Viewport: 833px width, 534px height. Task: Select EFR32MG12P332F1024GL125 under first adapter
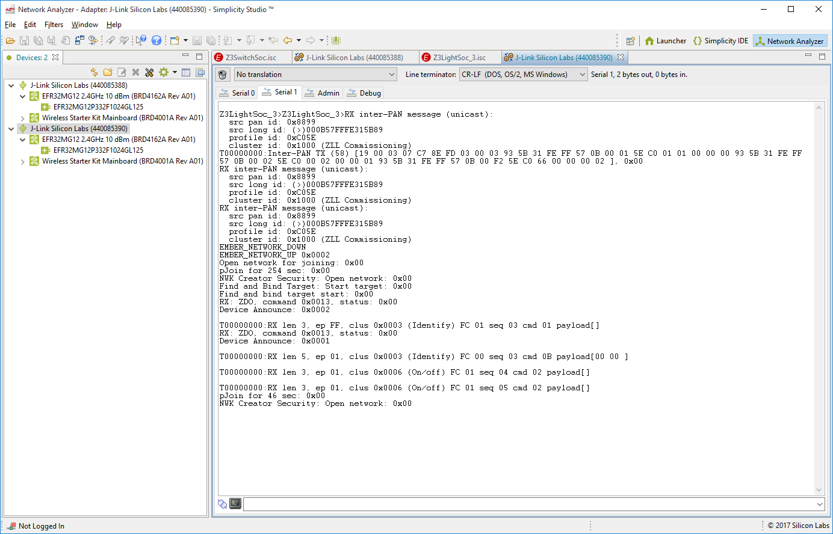click(x=98, y=107)
